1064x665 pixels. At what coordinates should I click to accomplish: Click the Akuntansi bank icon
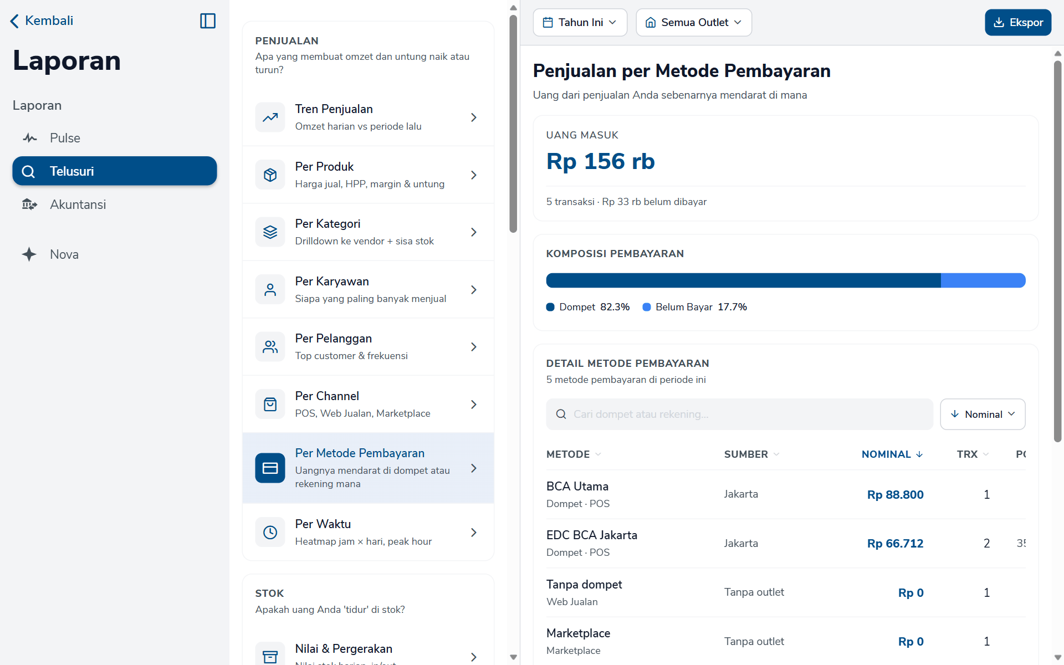[x=29, y=204]
